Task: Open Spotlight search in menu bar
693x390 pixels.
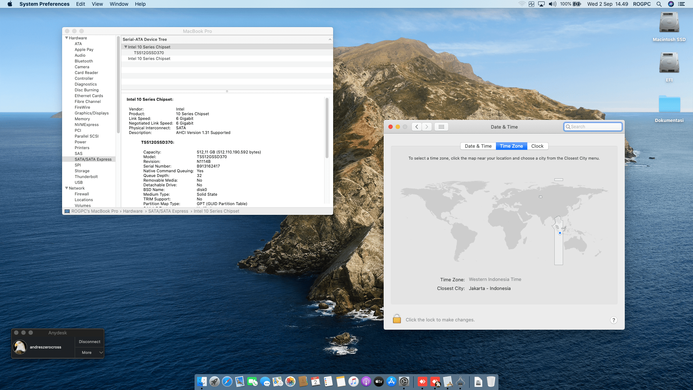Action: pos(659,4)
